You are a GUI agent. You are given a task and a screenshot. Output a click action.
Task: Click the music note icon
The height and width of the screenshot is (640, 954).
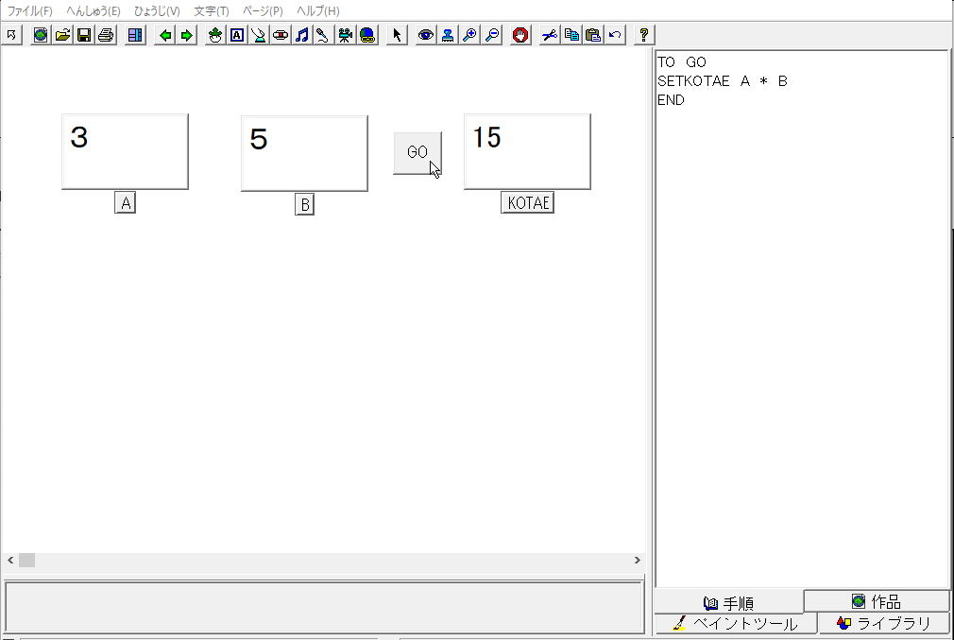[x=301, y=35]
